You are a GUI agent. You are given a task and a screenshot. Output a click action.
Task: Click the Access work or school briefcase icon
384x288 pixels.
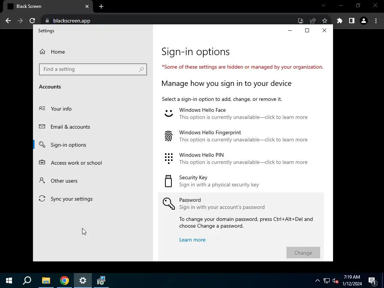point(42,162)
